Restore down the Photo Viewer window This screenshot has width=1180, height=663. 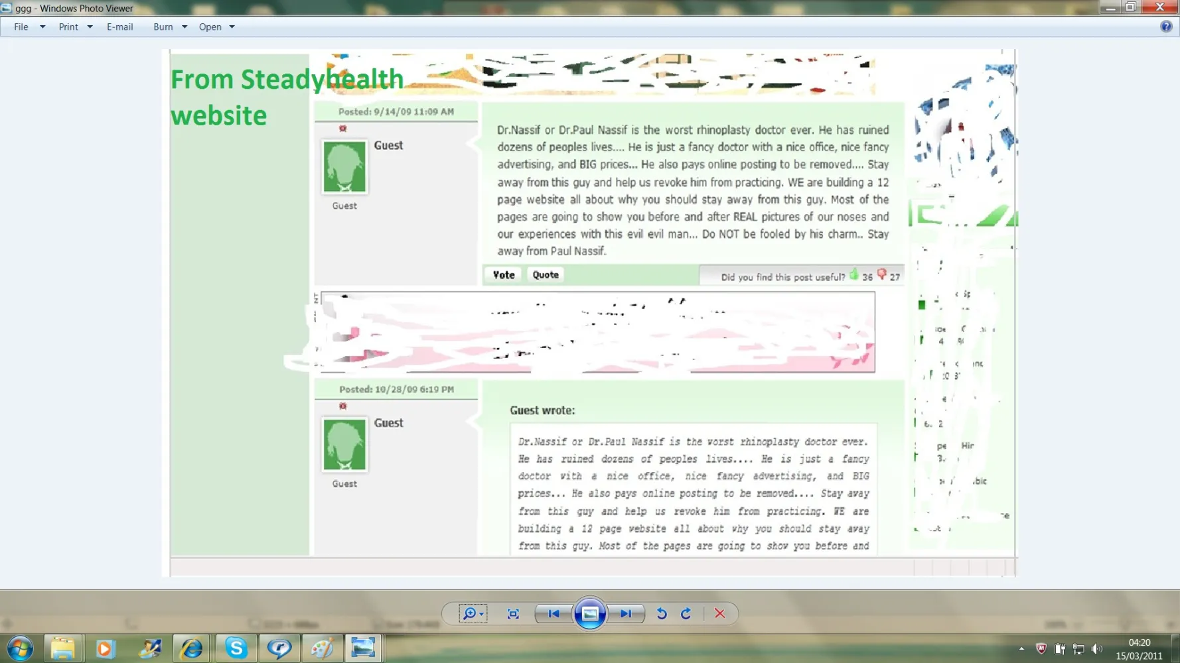pyautogui.click(x=1131, y=7)
